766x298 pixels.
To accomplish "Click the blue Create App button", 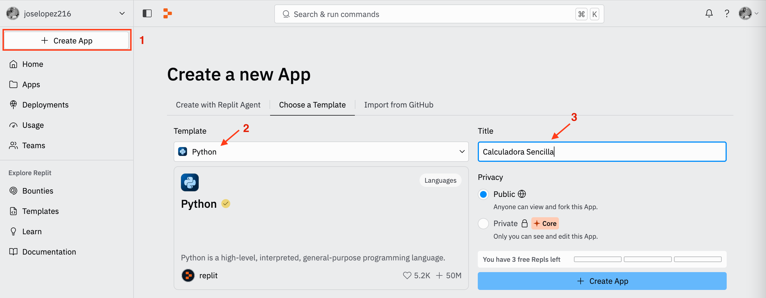I will click(x=602, y=281).
